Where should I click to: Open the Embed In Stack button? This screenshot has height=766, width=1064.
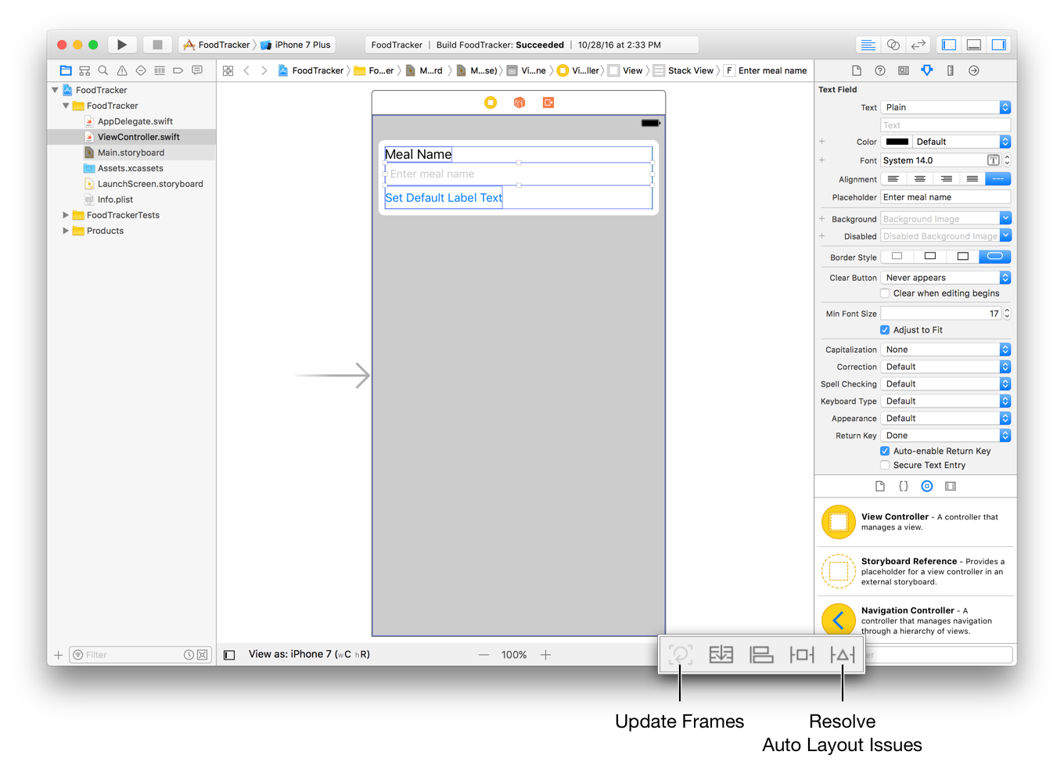coord(721,654)
